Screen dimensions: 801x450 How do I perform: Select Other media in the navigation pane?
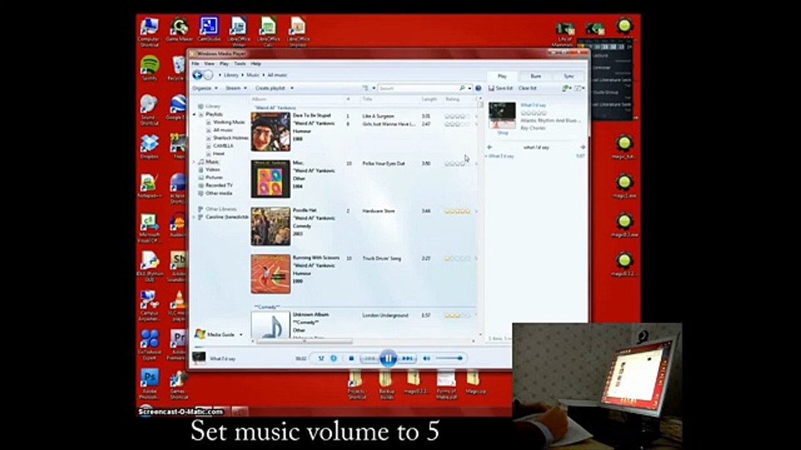point(218,193)
